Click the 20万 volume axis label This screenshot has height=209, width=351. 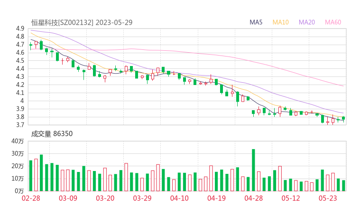(x=18, y=166)
